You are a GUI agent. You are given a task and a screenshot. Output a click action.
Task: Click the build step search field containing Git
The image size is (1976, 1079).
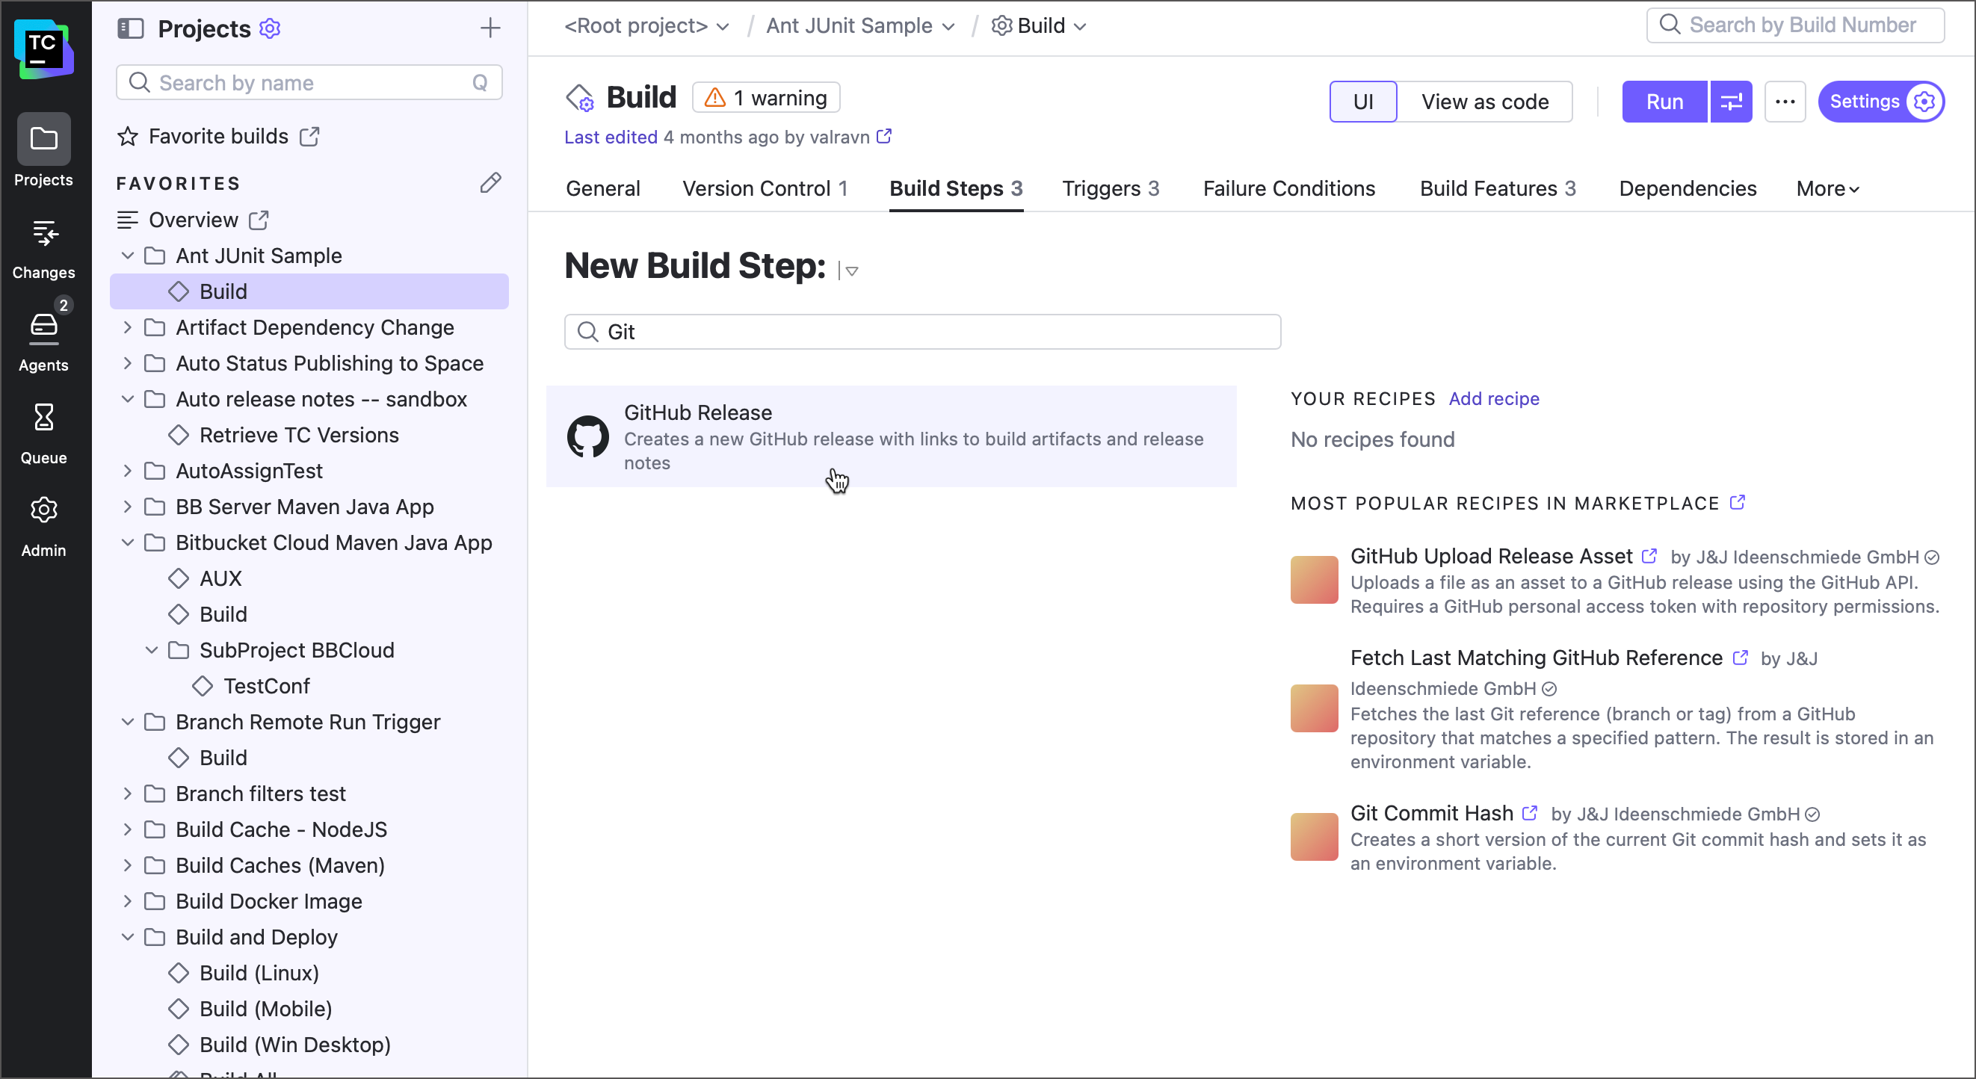(922, 331)
